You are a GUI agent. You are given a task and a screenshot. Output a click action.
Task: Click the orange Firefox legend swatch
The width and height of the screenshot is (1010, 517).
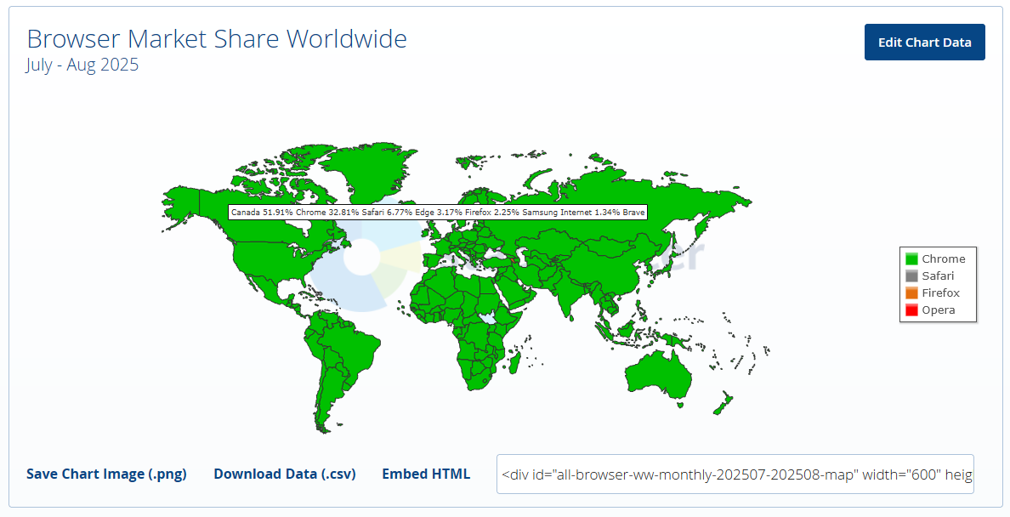pos(911,293)
